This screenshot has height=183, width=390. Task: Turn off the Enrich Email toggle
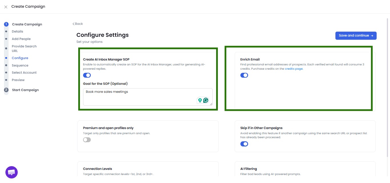pos(244,75)
